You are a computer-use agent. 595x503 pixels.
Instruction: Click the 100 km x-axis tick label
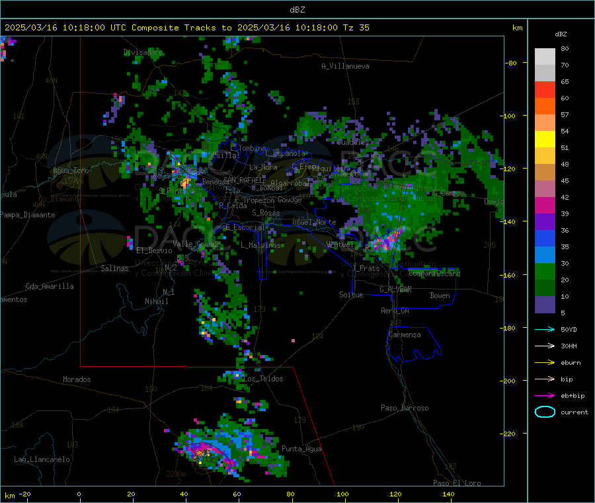[342, 494]
